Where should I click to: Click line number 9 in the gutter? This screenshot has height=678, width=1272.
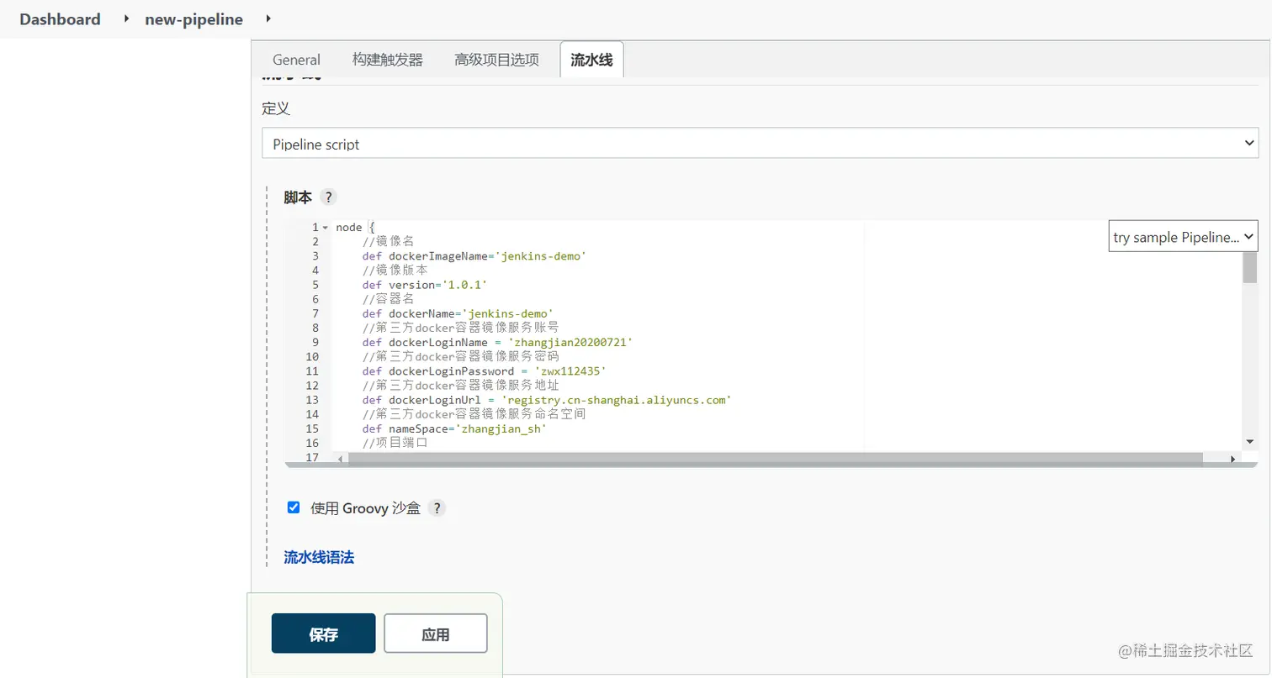[x=315, y=342]
